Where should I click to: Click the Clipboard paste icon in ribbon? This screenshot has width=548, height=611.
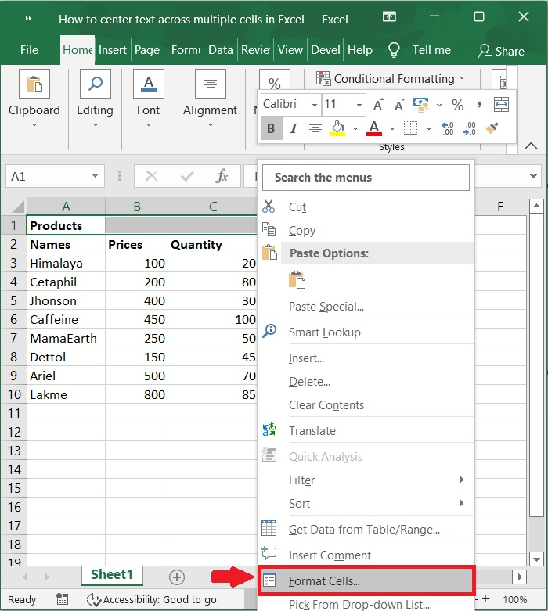pyautogui.click(x=34, y=84)
